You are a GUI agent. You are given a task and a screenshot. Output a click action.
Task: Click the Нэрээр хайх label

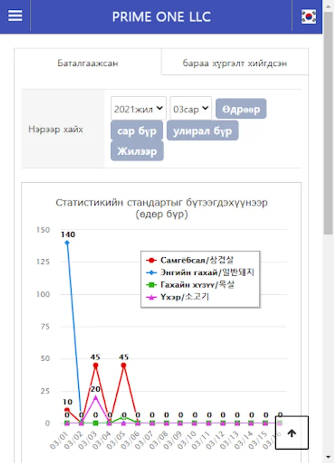[x=56, y=129]
